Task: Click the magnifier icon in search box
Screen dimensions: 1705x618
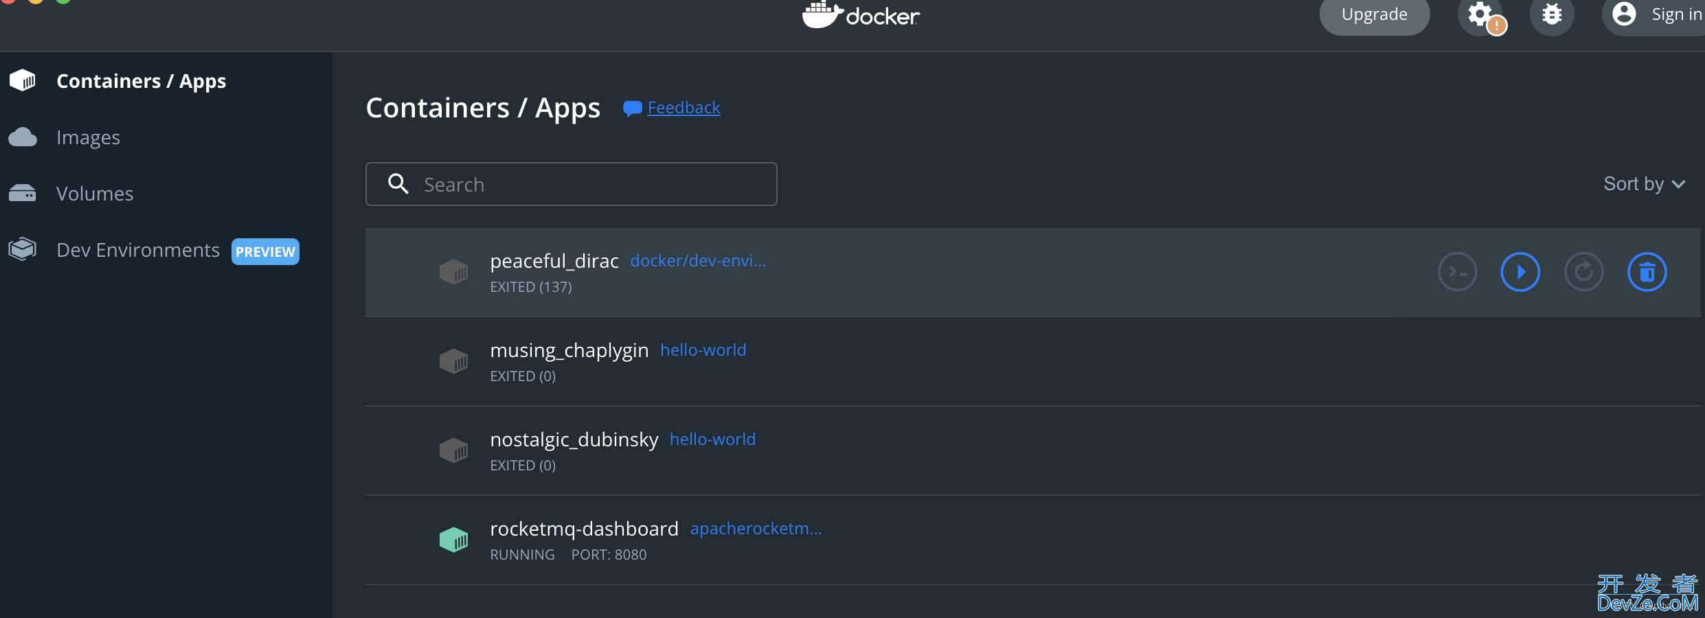Action: point(398,184)
